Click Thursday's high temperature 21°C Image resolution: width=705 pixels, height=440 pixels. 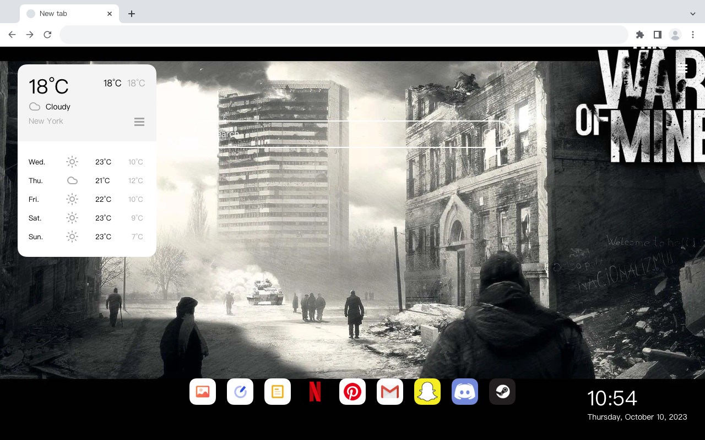(102, 180)
